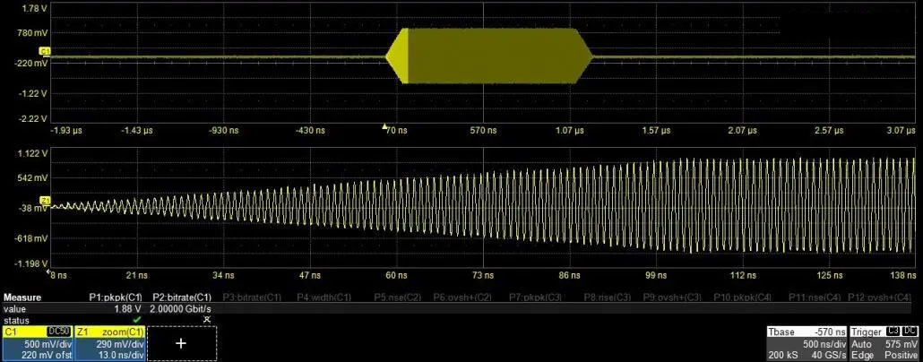Click the 3.07 µs time axis label
Image resolution: width=923 pixels, height=362 pixels.
click(x=901, y=130)
